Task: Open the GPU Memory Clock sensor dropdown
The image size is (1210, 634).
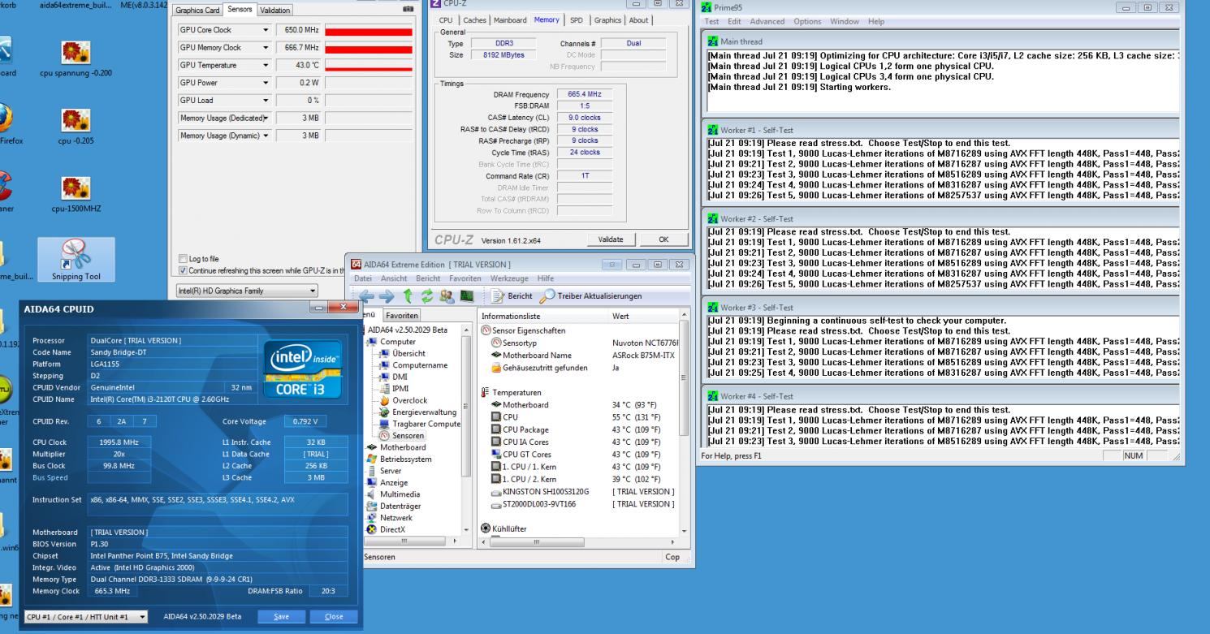Action: 266,48
